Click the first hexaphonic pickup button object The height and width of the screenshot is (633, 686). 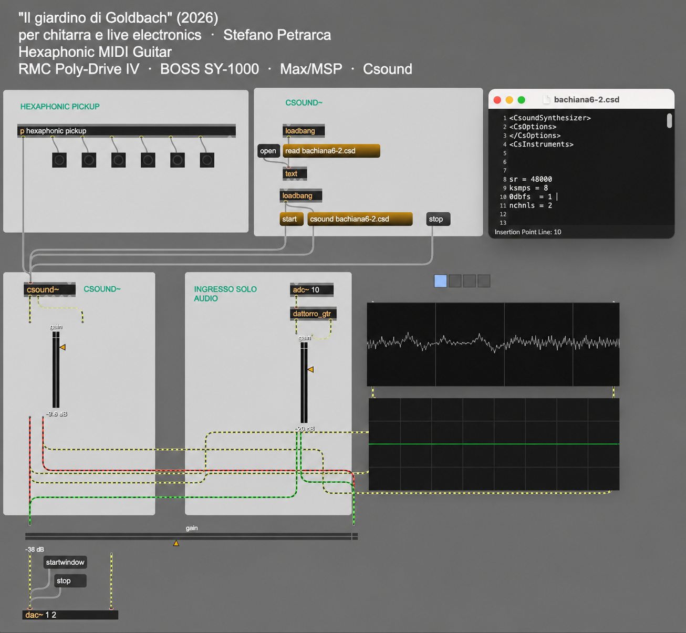point(59,160)
